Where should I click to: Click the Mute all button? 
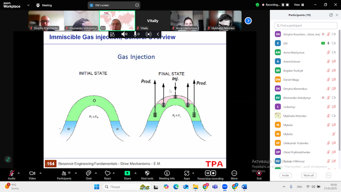[309, 175]
